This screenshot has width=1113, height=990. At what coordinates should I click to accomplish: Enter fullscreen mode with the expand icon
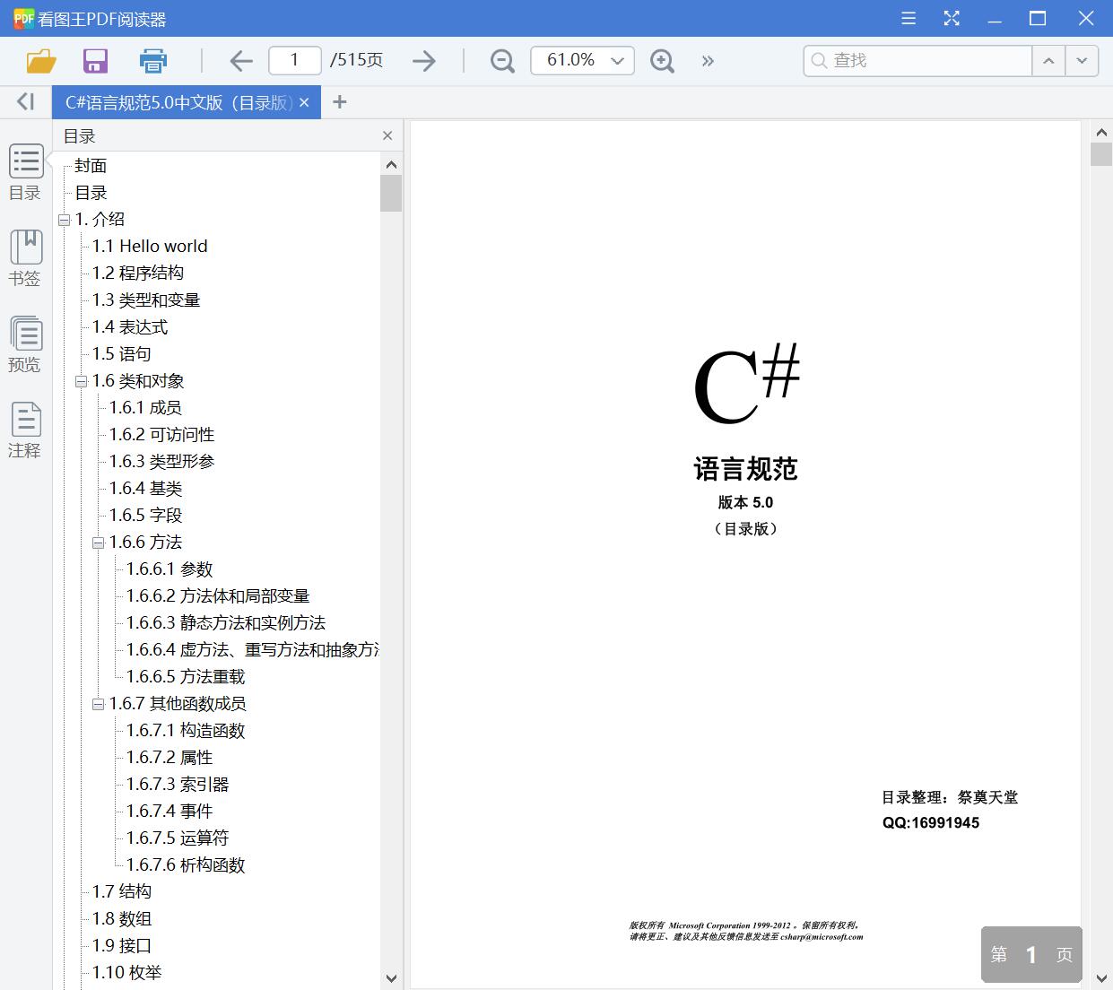pyautogui.click(x=951, y=18)
